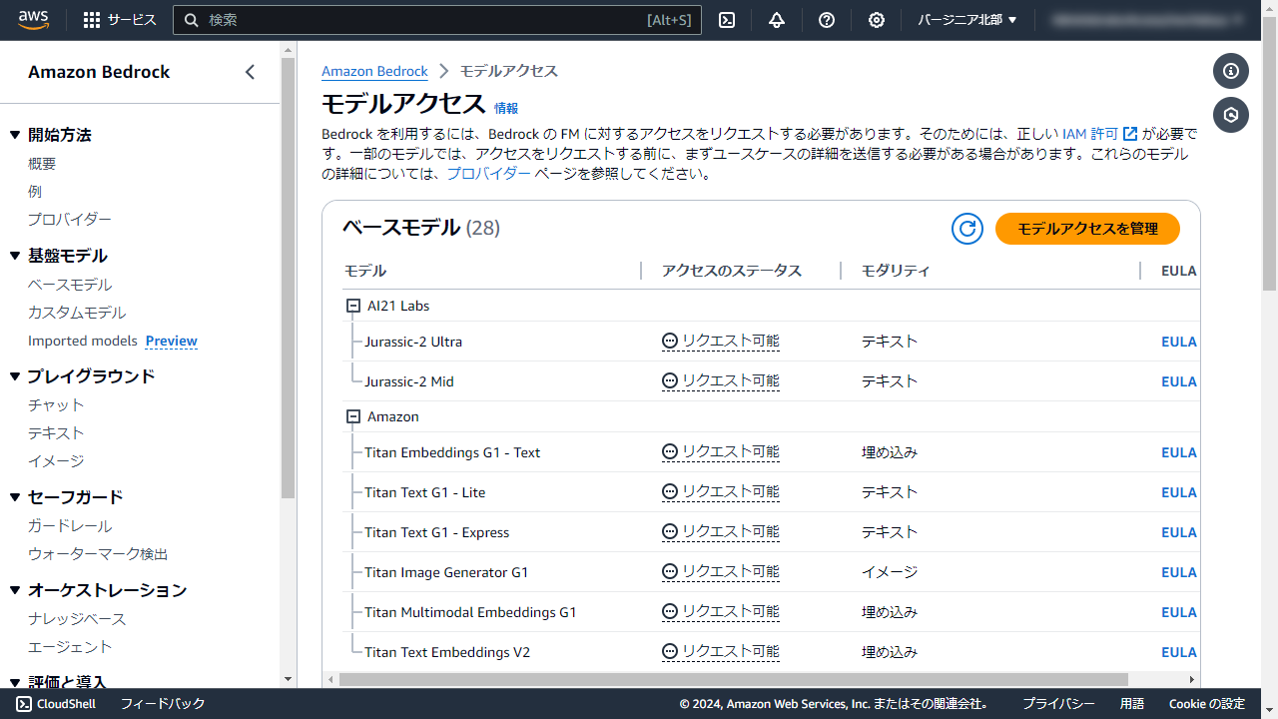Click リクエスト可能 status for Titan Text G1 - Express
Screen dimensions: 1278x719
721,531
